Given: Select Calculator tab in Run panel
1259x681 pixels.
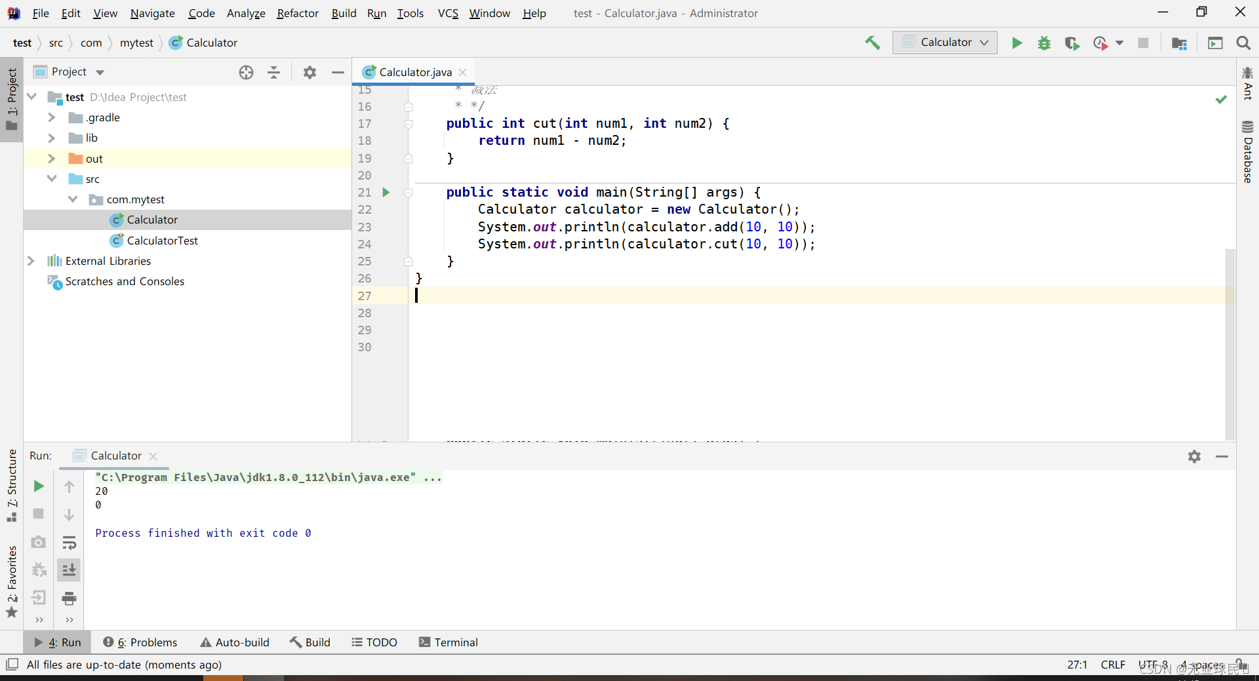Looking at the screenshot, I should coord(115,456).
